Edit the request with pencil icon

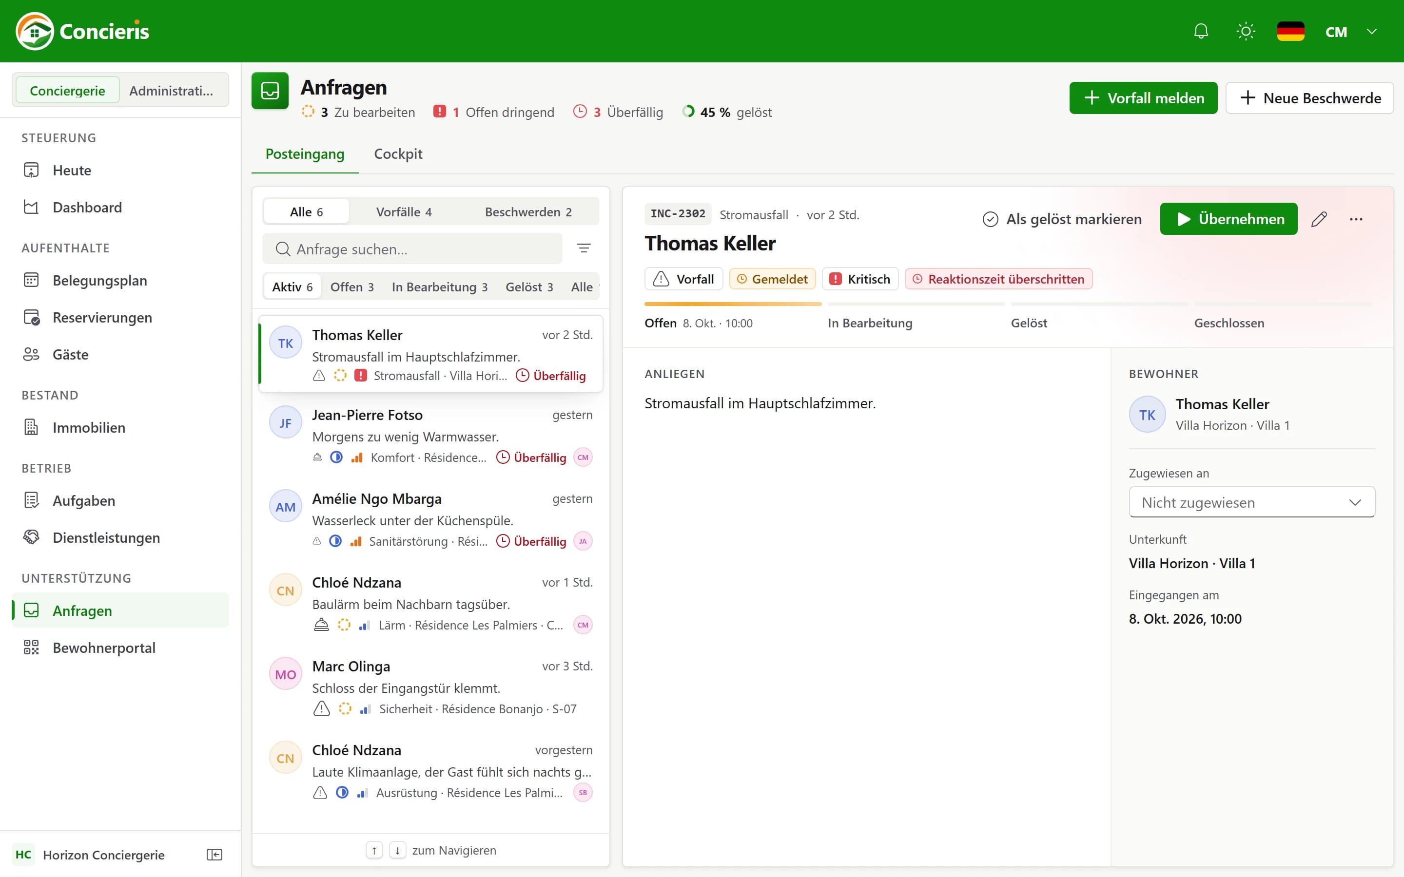pyautogui.click(x=1319, y=219)
